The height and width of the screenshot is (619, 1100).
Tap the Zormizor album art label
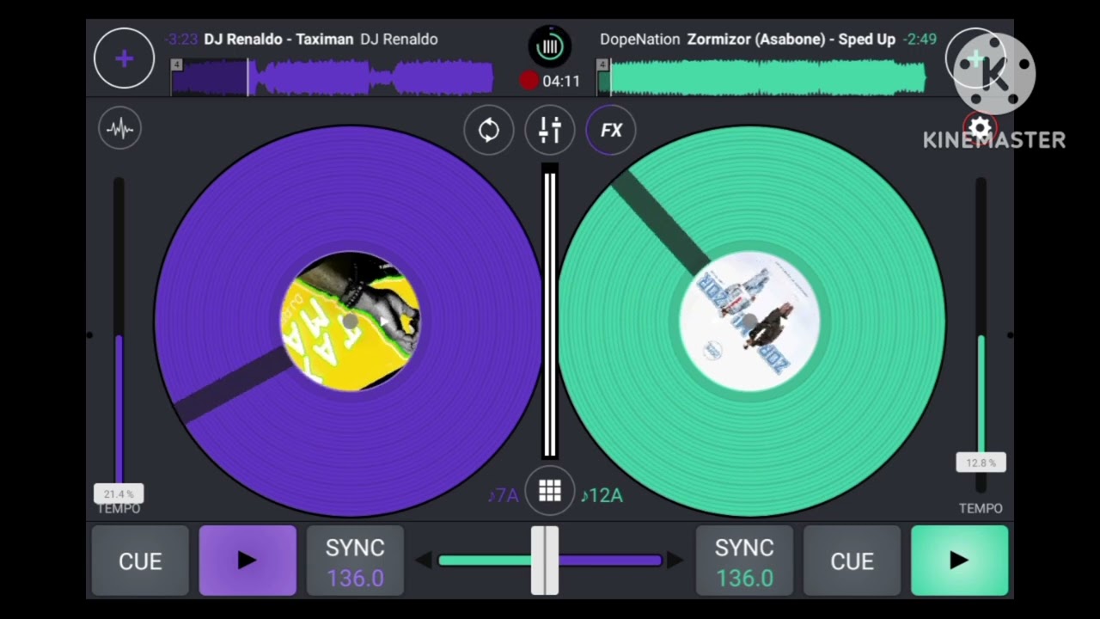pyautogui.click(x=750, y=322)
